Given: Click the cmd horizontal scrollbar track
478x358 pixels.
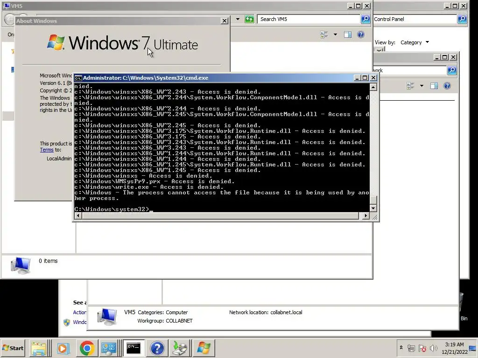Looking at the screenshot, I should [220, 216].
